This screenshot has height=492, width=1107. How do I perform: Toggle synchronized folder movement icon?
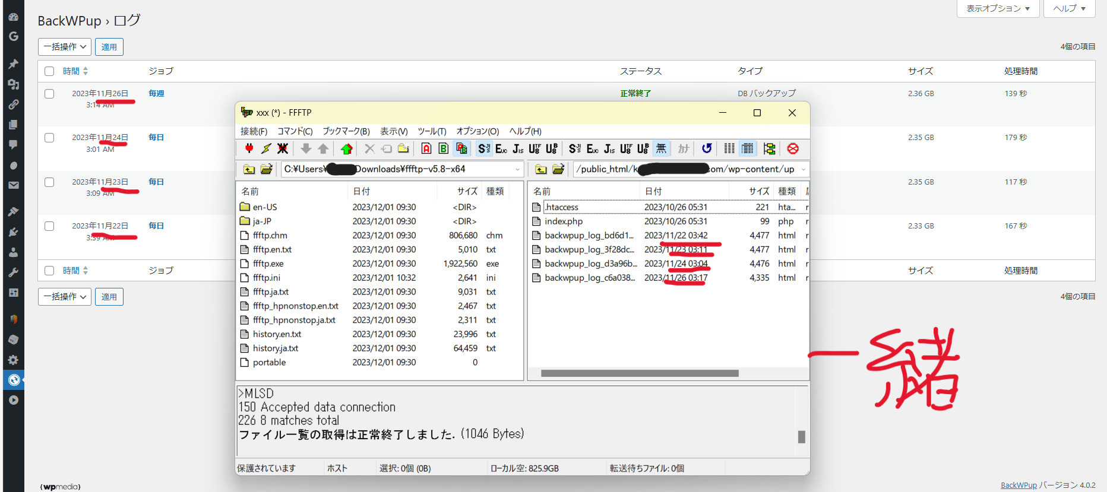coord(770,148)
